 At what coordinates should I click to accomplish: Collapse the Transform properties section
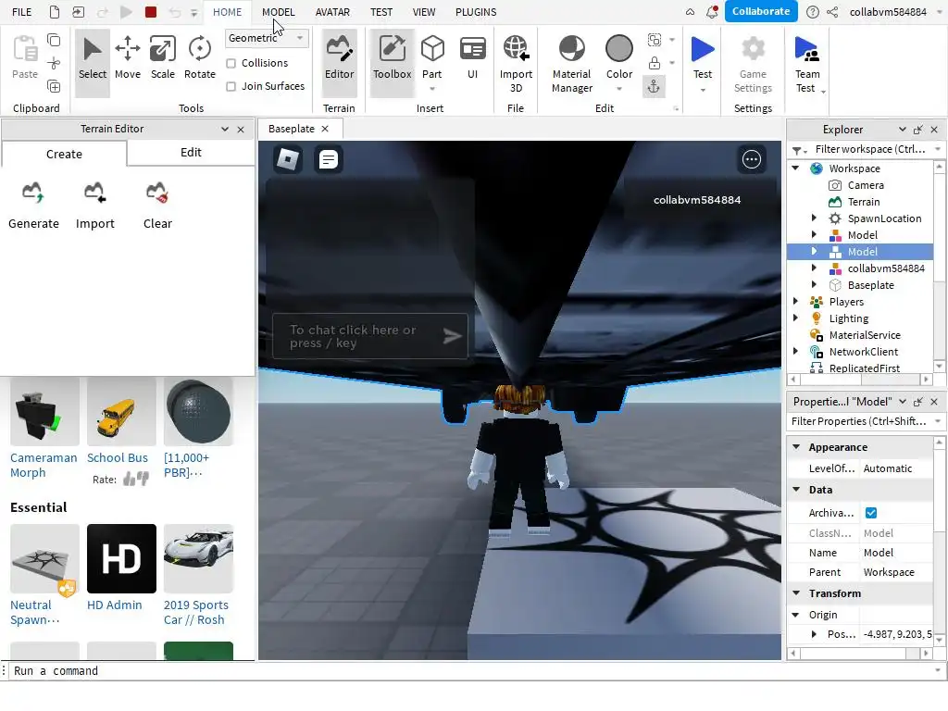[796, 593]
